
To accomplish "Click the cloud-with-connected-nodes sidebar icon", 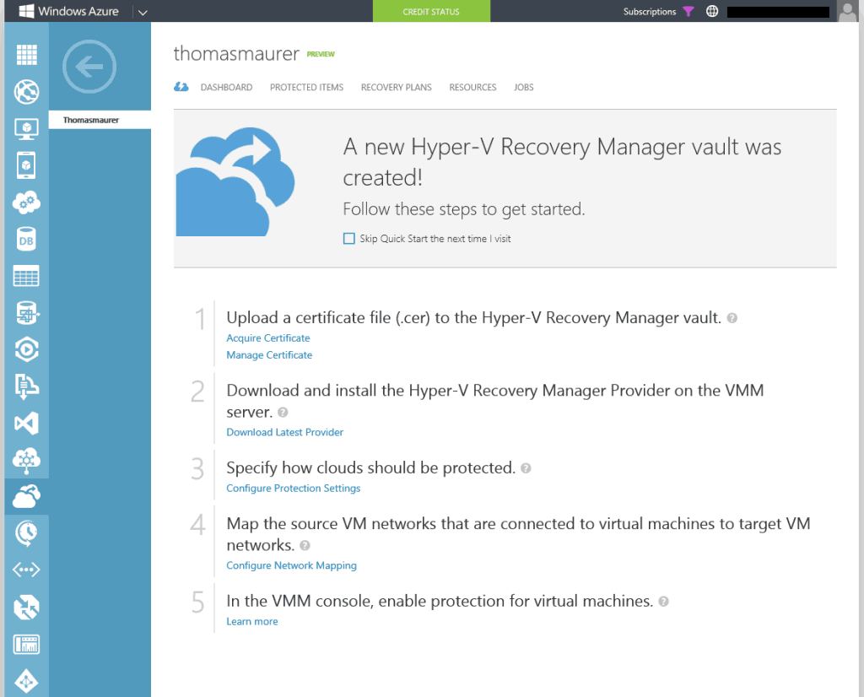I will tap(26, 460).
